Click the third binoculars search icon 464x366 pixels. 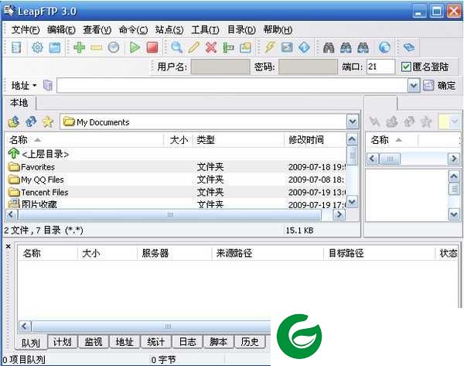click(363, 47)
